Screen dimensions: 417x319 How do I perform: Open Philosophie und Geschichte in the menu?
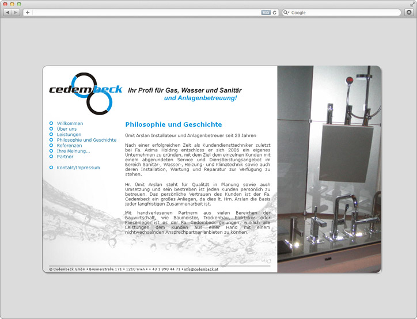coord(87,140)
